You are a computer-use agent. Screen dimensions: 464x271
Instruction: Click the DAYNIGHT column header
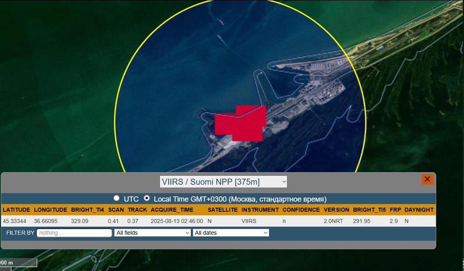click(x=419, y=210)
